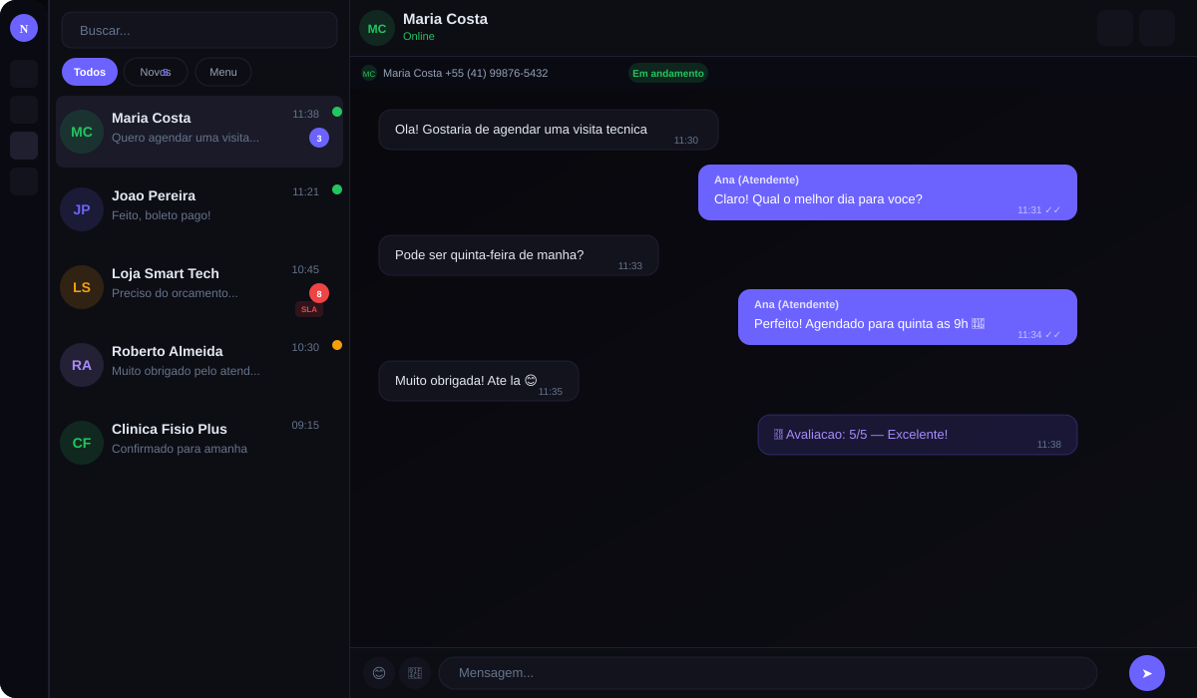The image size is (1197, 698).
Task: Click the first action icon in the chat header
Action: click(x=1114, y=28)
